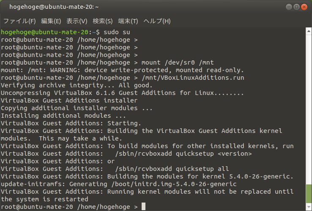Screen dimensions: 312x211
Task: Click the 'mount: /mnt: WARNING' line
Action: [x=122, y=70]
